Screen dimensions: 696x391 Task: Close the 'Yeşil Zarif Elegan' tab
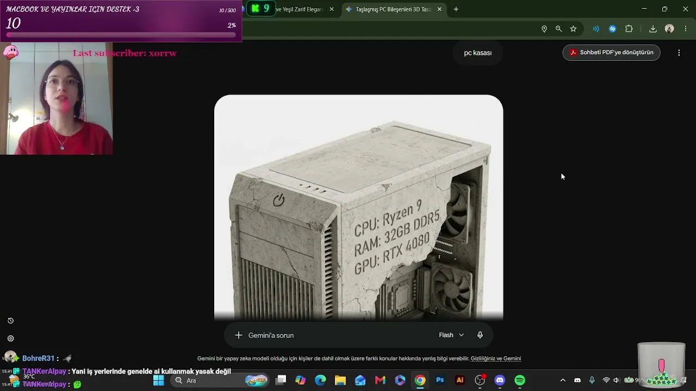click(x=332, y=9)
